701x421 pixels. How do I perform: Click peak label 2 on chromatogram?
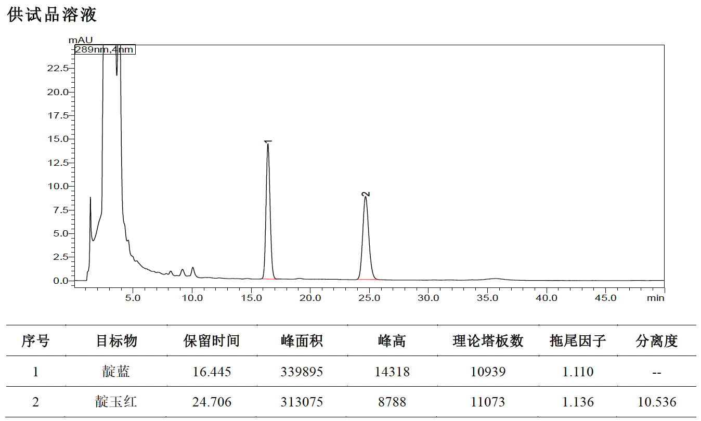[366, 194]
